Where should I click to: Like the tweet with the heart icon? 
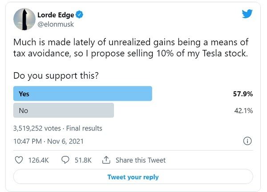coord(19,160)
